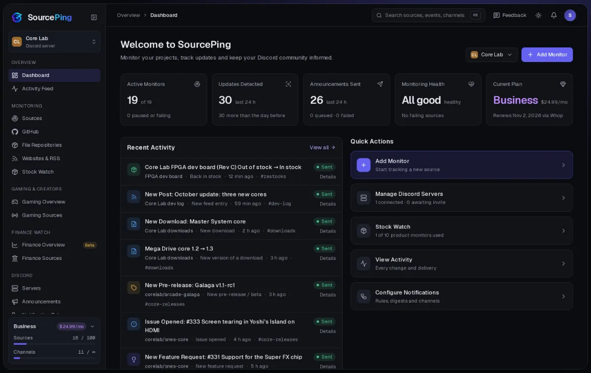The image size is (591, 373).
Task: Toggle light/dark theme sun icon
Action: click(538, 15)
